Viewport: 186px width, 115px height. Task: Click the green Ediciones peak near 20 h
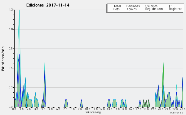pyautogui.click(x=163, y=62)
